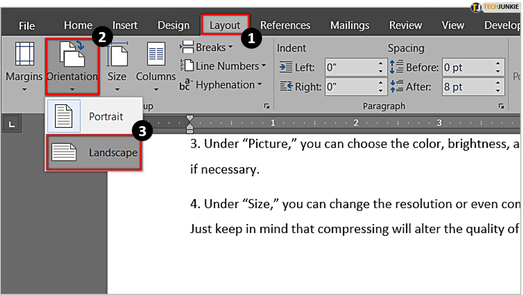Switch to the References tab
This screenshot has height=295, width=523.
point(285,25)
